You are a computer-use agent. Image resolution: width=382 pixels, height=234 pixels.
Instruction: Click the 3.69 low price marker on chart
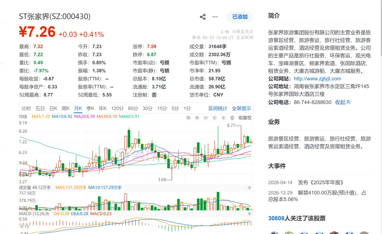pos(162,180)
